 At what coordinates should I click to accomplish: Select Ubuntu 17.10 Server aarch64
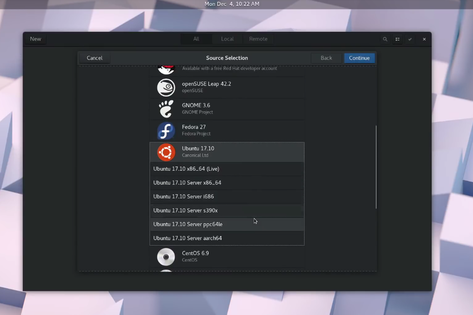tap(227, 238)
